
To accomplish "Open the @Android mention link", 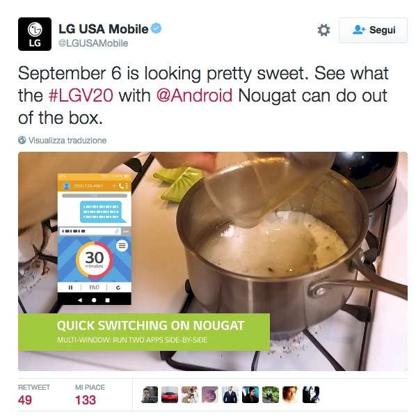I will [x=194, y=96].
